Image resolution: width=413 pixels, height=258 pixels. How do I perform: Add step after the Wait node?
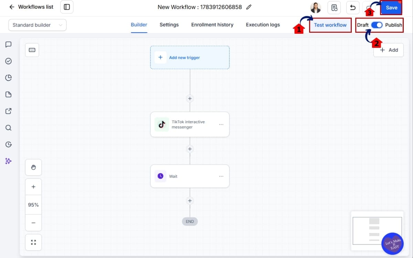click(190, 201)
